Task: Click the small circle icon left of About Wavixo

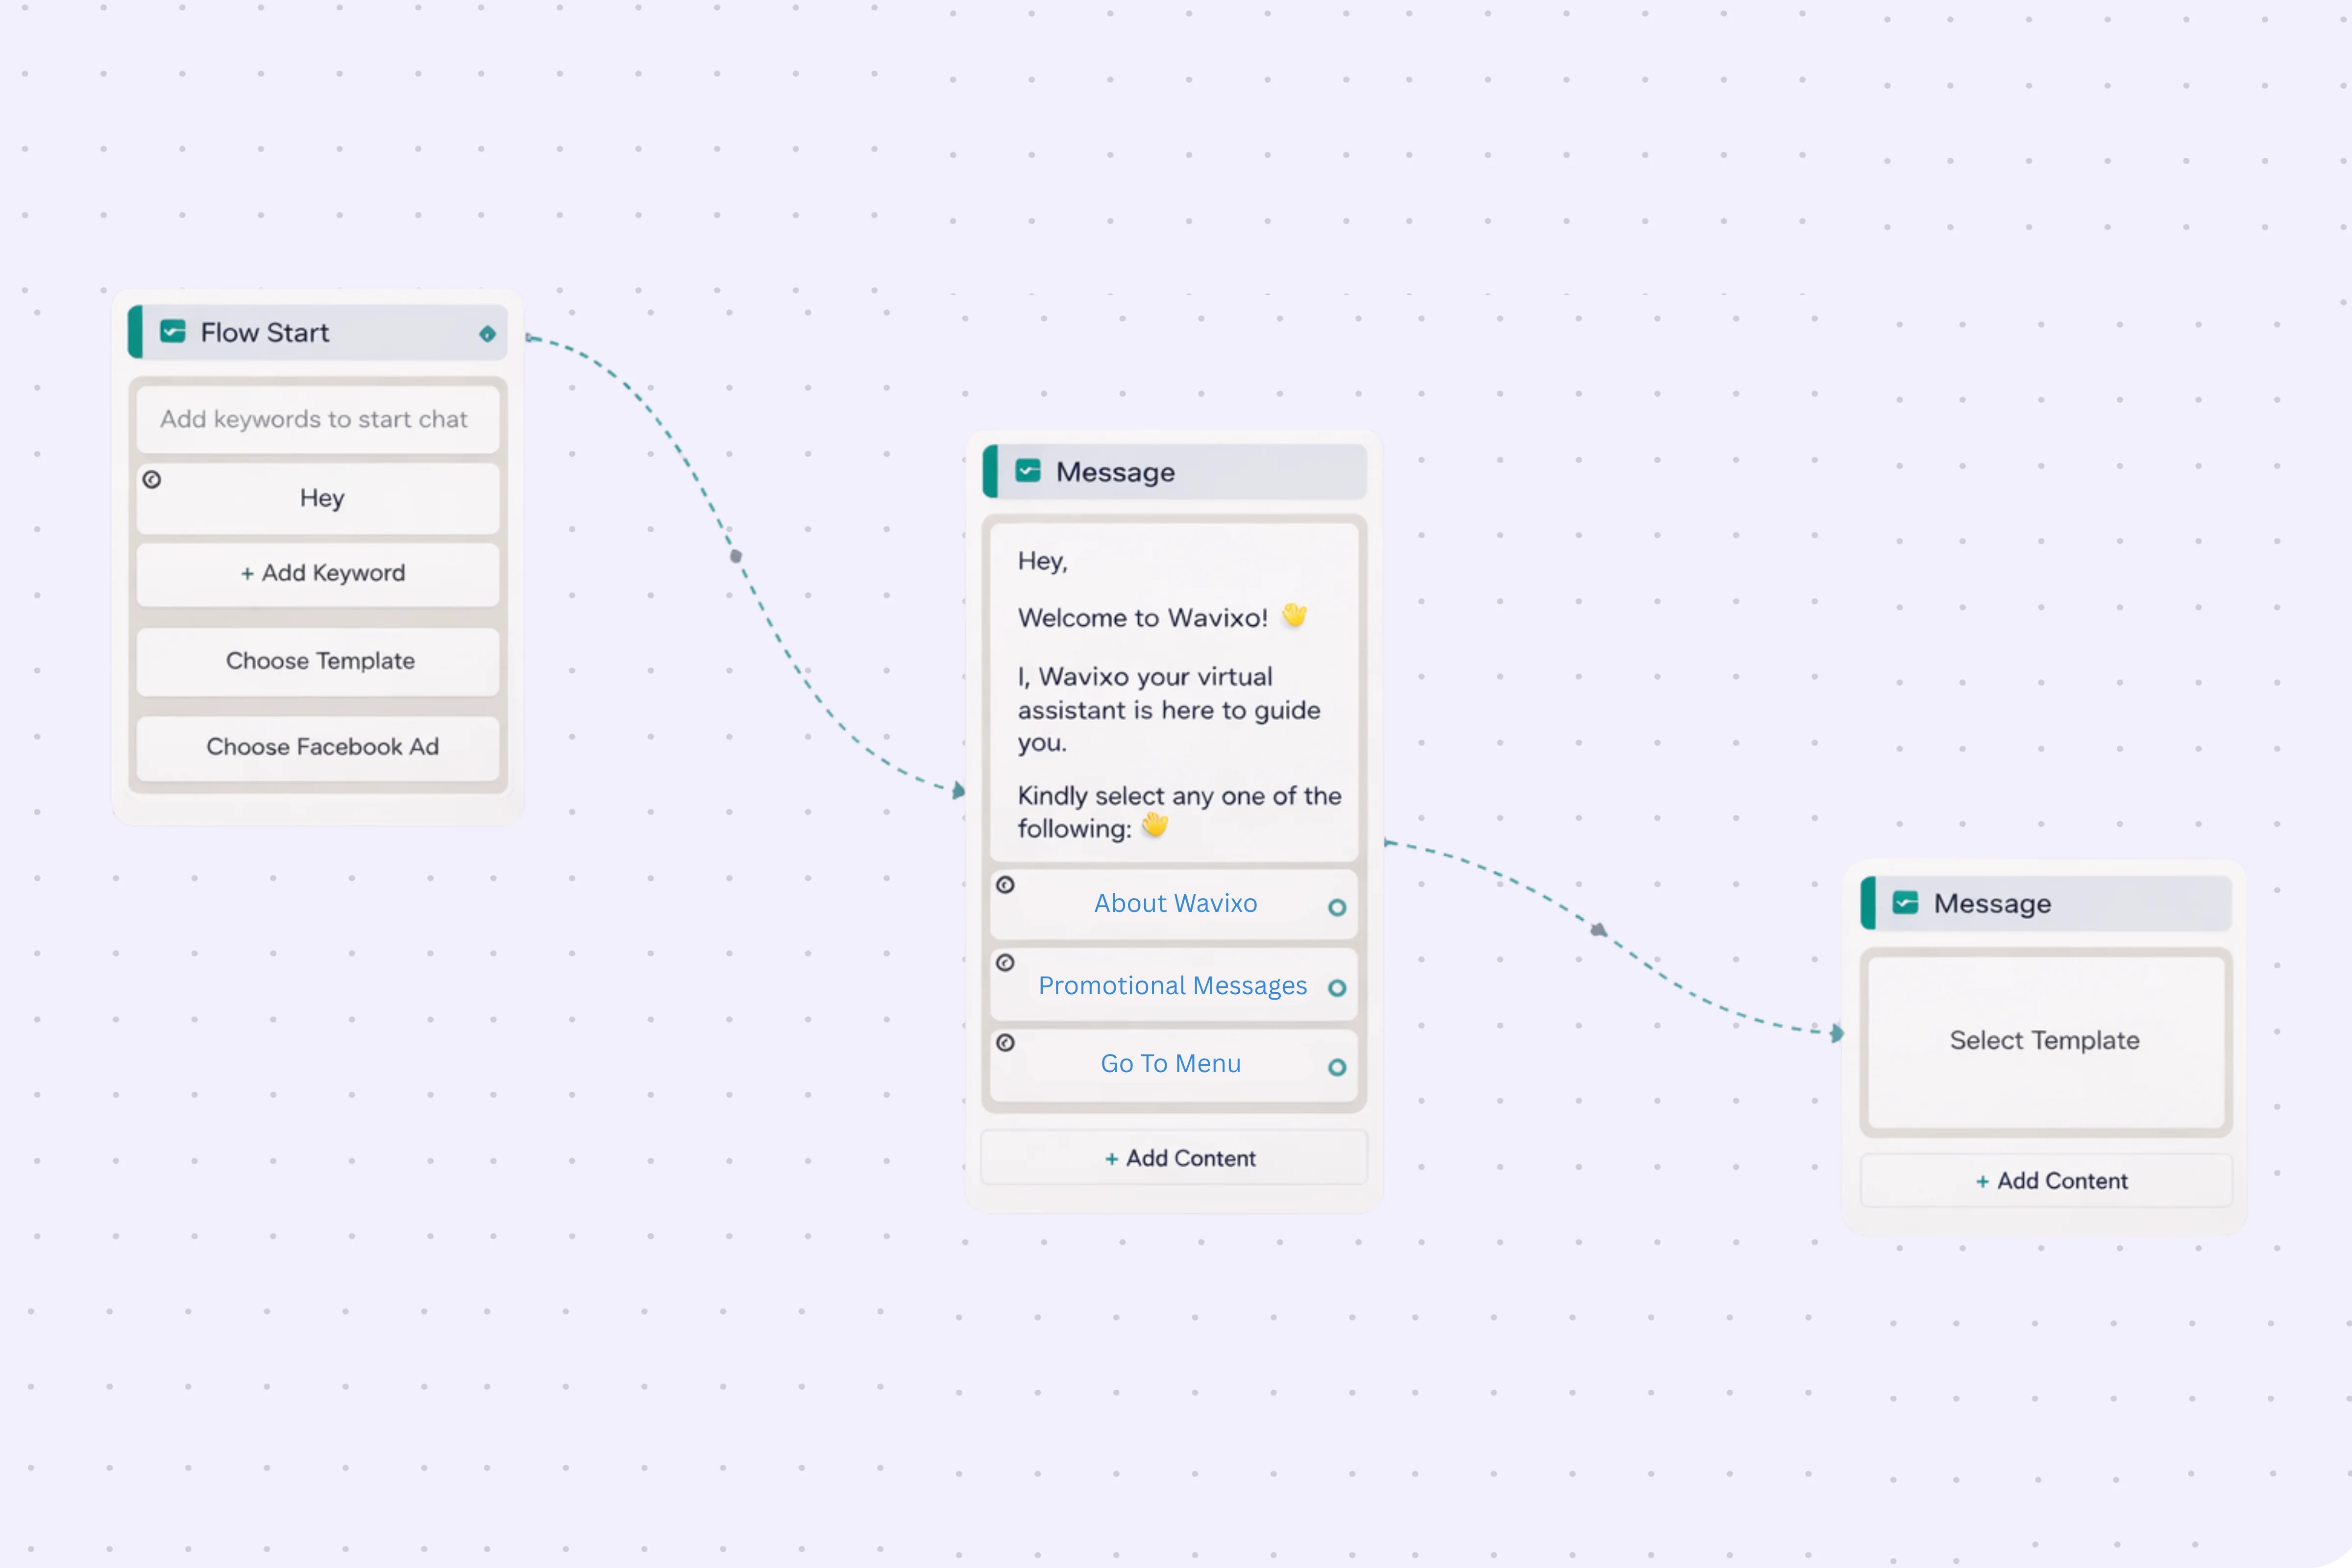Action: point(1005,885)
